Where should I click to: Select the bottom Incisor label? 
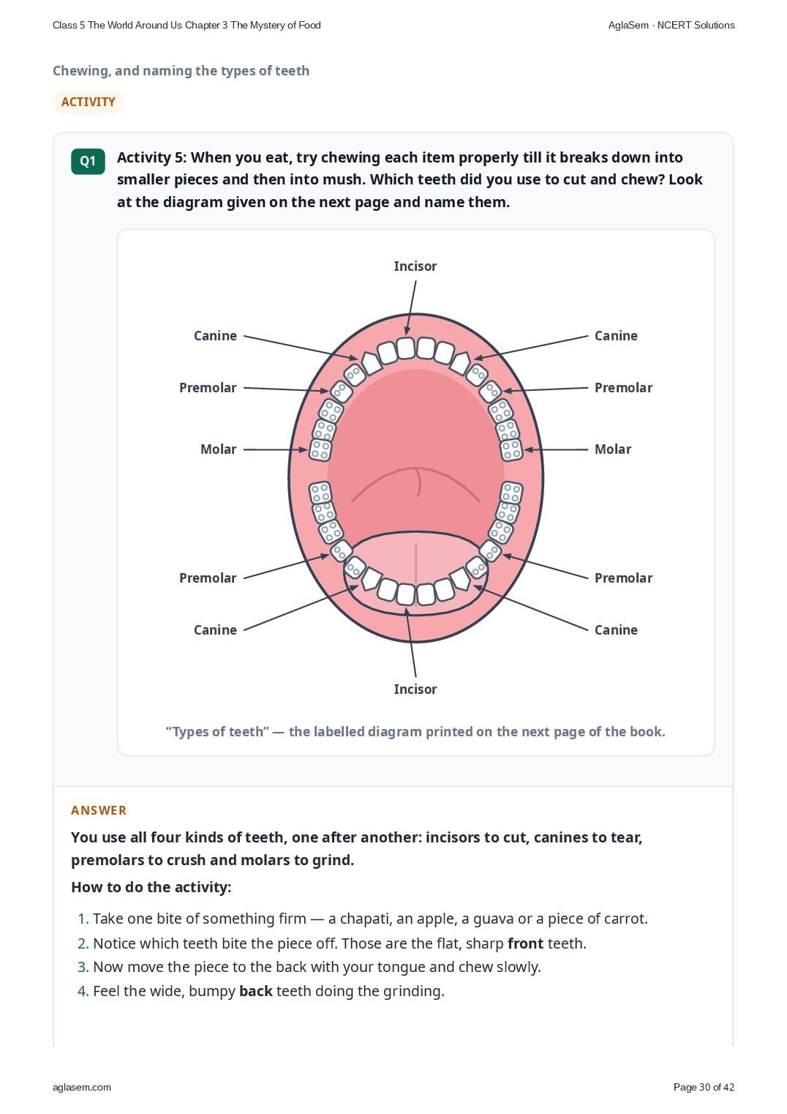pyautogui.click(x=415, y=689)
